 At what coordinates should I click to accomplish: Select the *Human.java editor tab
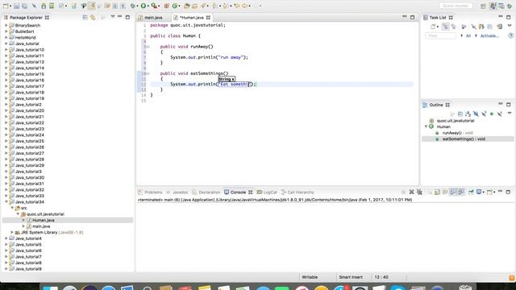[192, 18]
